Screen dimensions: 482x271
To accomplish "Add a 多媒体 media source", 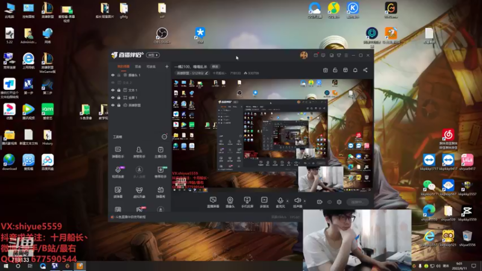I will [x=264, y=202].
